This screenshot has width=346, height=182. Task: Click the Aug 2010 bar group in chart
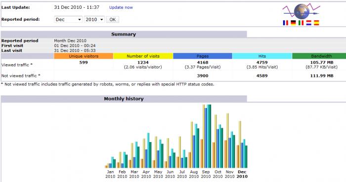194,145
